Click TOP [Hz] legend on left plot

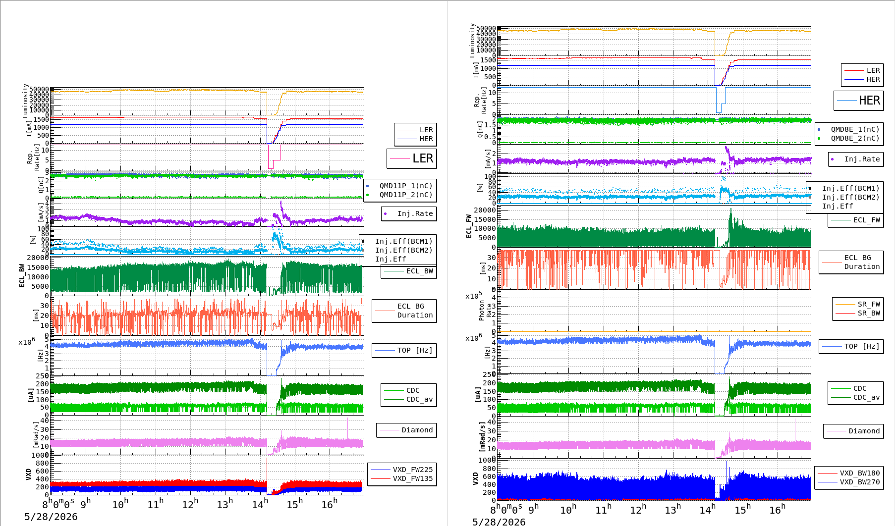click(x=404, y=351)
